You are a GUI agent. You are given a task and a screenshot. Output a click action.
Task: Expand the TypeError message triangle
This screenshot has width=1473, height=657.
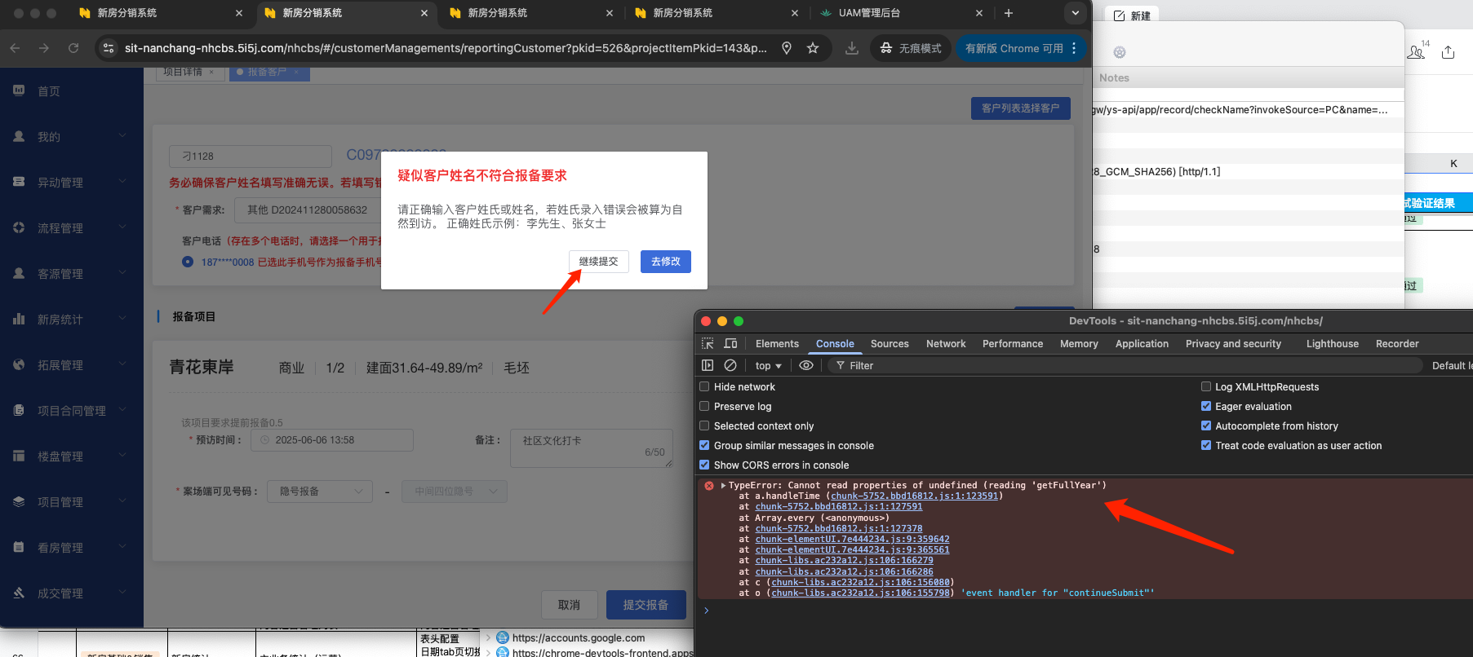click(x=723, y=485)
